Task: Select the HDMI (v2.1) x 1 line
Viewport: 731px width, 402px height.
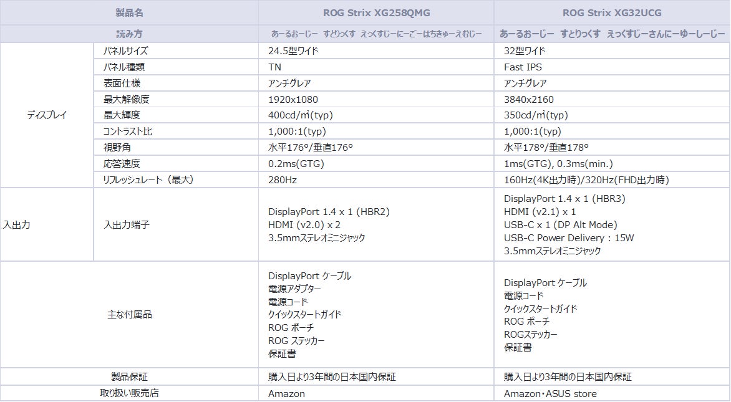Action: (x=540, y=211)
